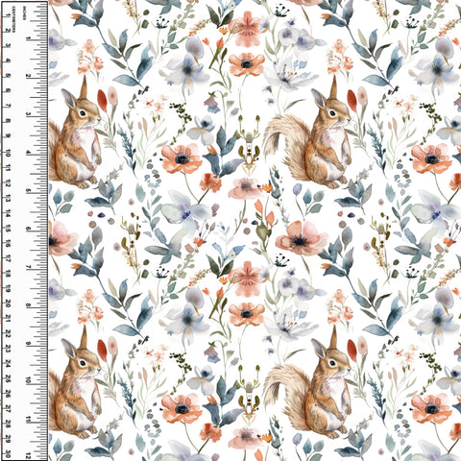The height and width of the screenshot is (461, 461).
Task: Click the 6 inch number on ruler
Action: click(28, 230)
